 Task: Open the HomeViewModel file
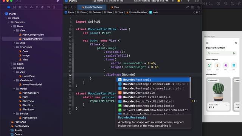(30, 85)
